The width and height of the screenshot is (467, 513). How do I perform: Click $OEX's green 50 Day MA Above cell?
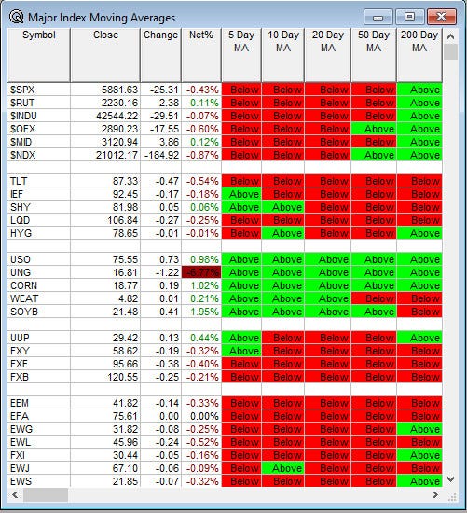[x=374, y=129]
